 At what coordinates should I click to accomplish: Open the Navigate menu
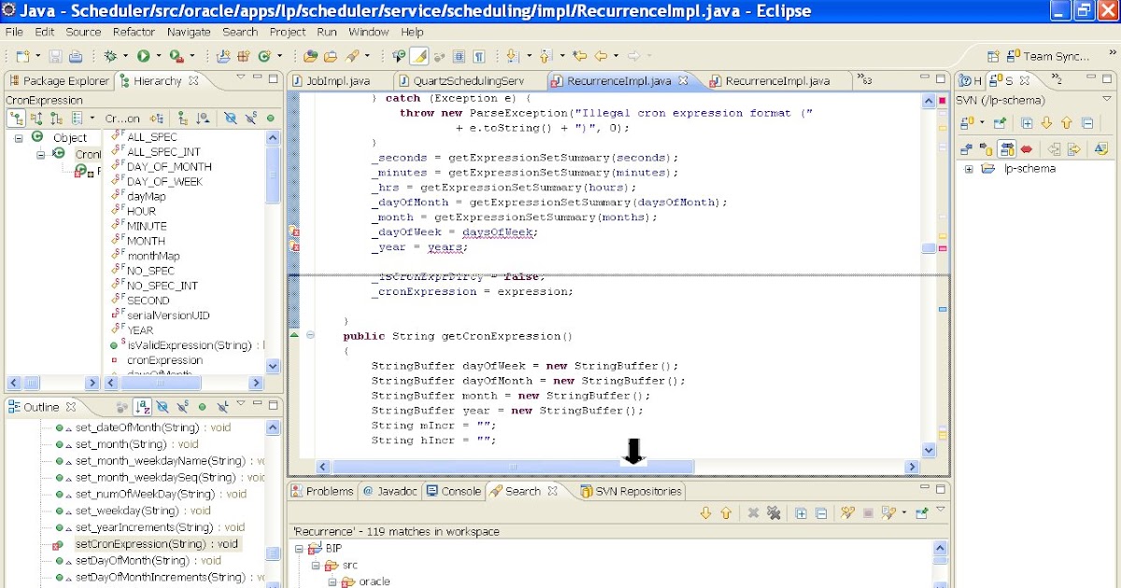(x=189, y=32)
